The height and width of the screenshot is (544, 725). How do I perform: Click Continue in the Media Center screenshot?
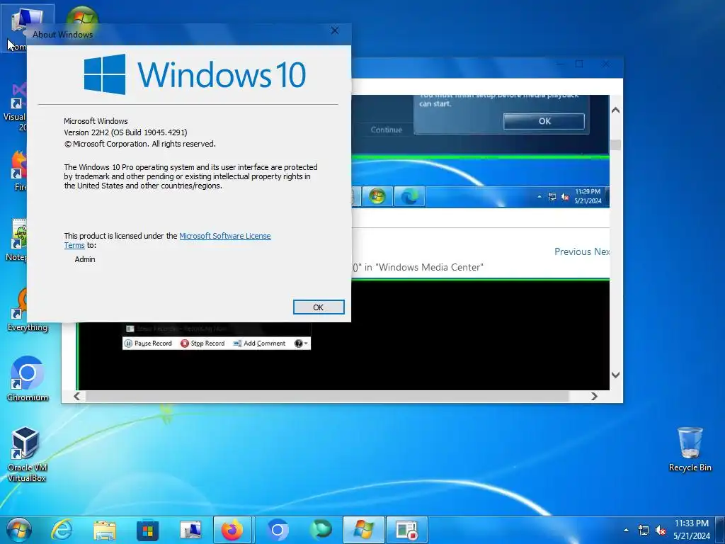(386, 130)
